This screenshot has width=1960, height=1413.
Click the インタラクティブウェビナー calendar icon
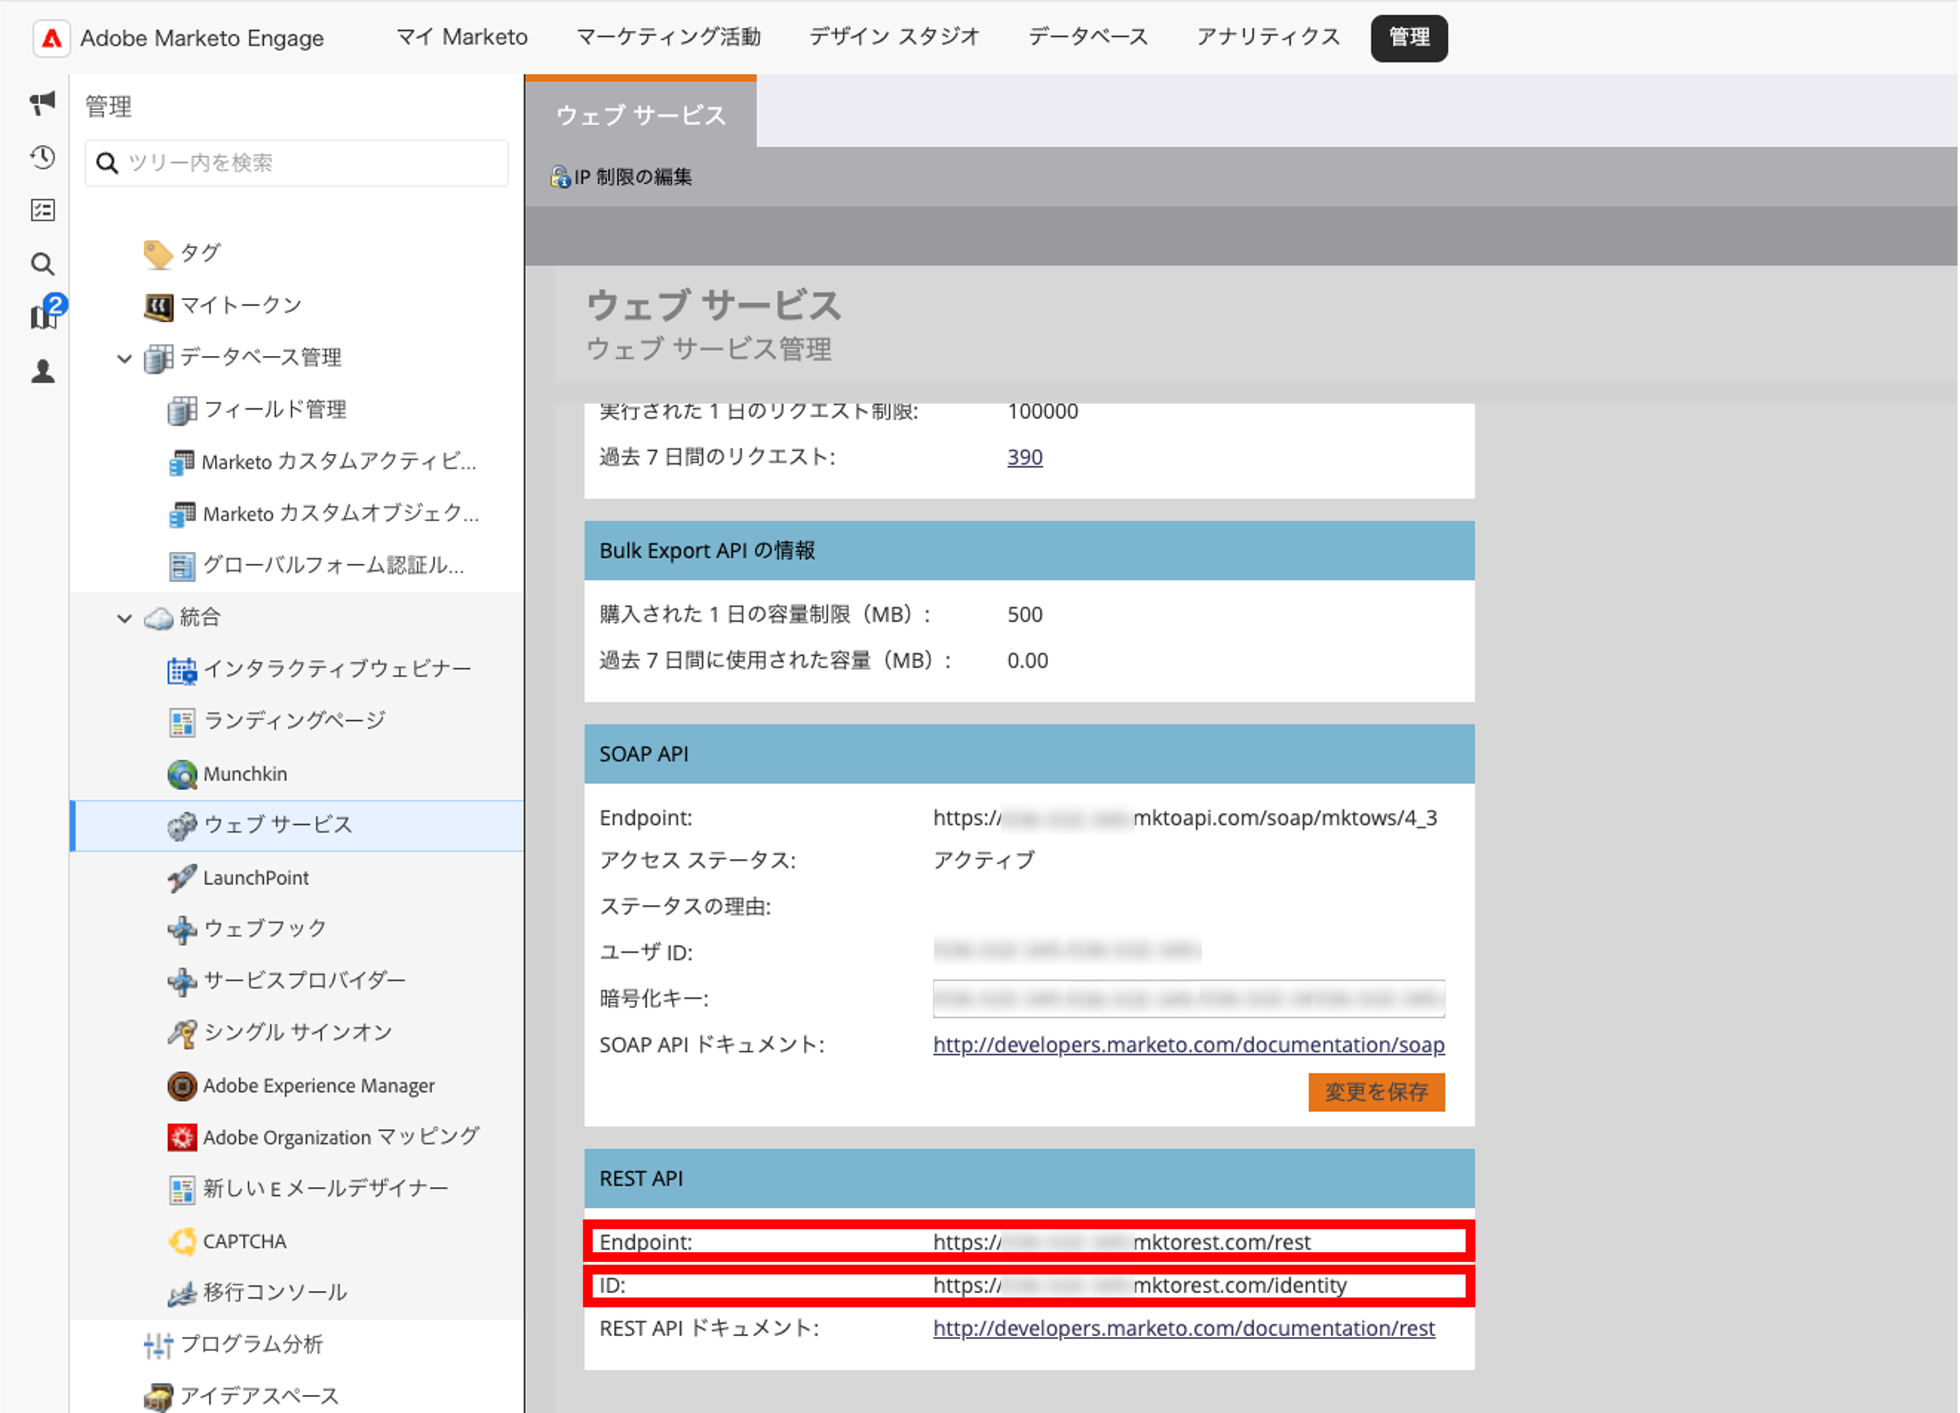pos(181,670)
